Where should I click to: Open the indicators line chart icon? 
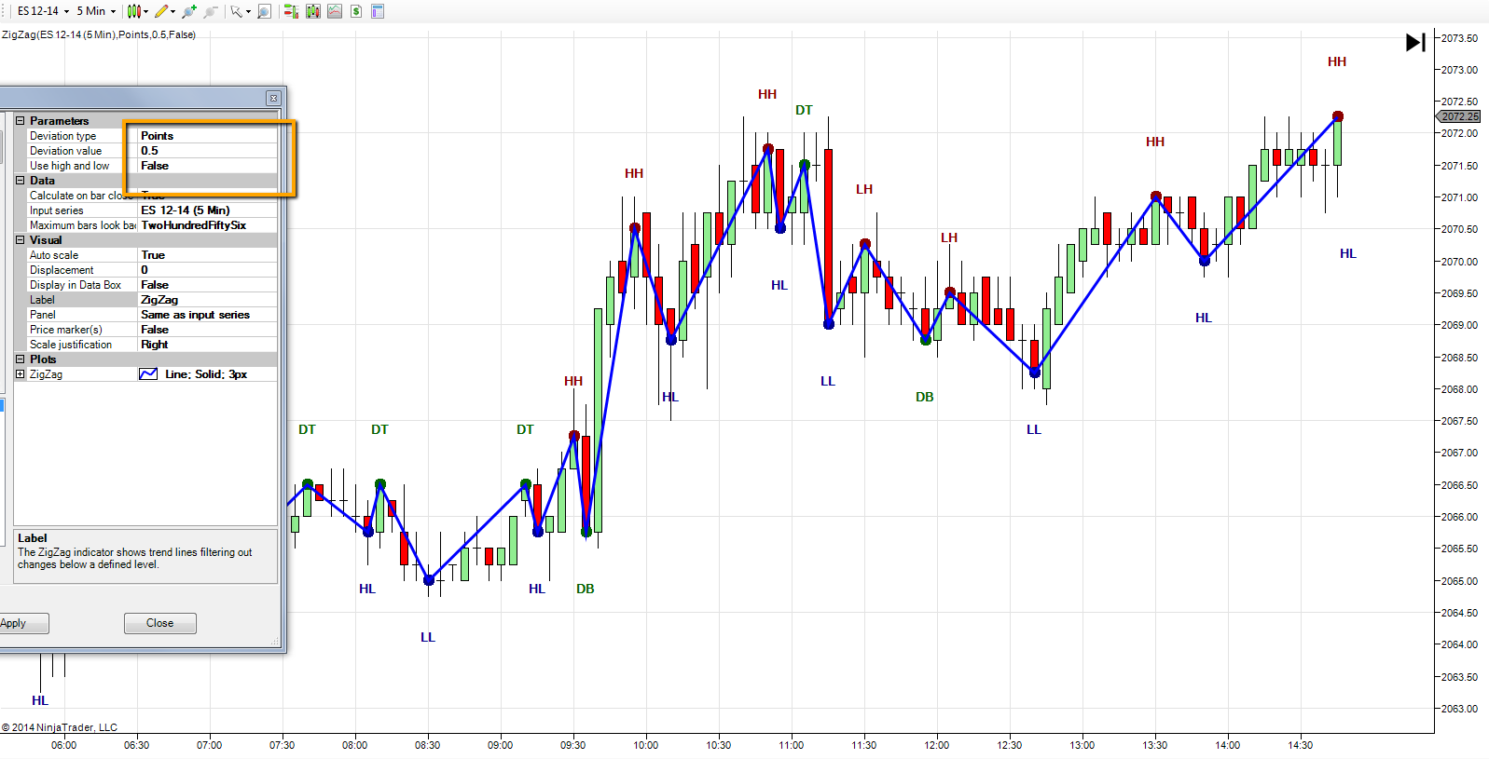[x=335, y=11]
